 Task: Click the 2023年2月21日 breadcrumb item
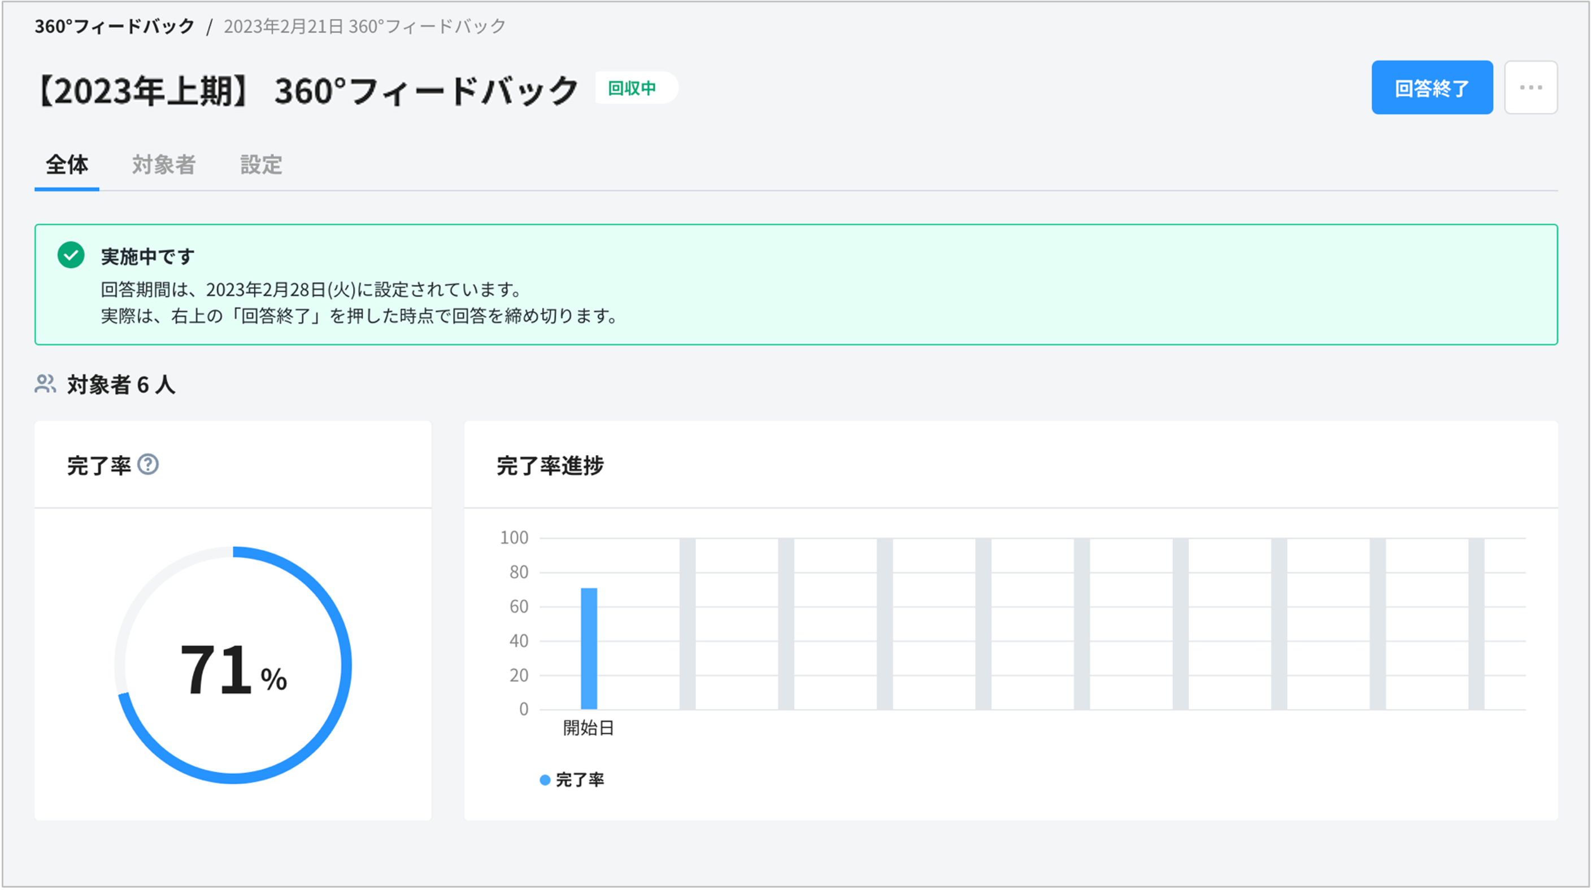click(364, 26)
